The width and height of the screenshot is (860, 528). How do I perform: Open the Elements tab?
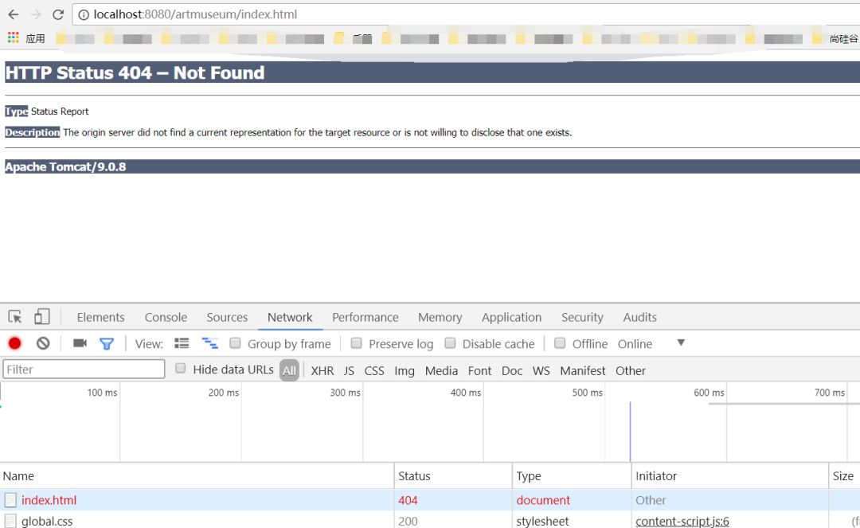(x=100, y=317)
